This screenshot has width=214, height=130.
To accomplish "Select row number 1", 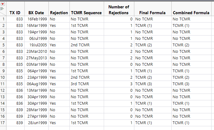I will coord(3,19).
